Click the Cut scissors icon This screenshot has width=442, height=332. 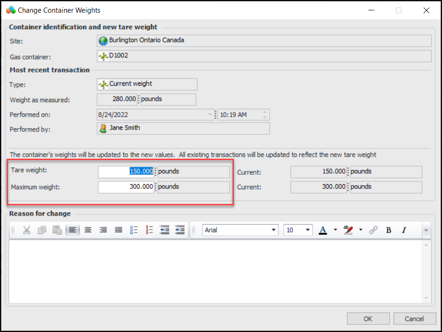click(x=27, y=230)
